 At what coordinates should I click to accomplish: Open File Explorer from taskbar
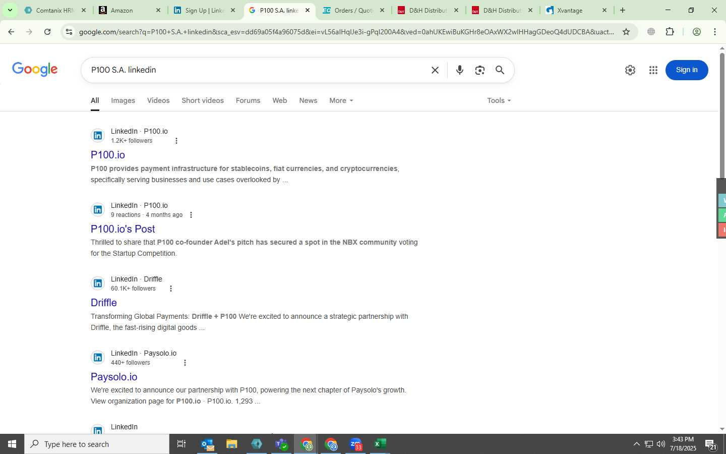(x=231, y=444)
